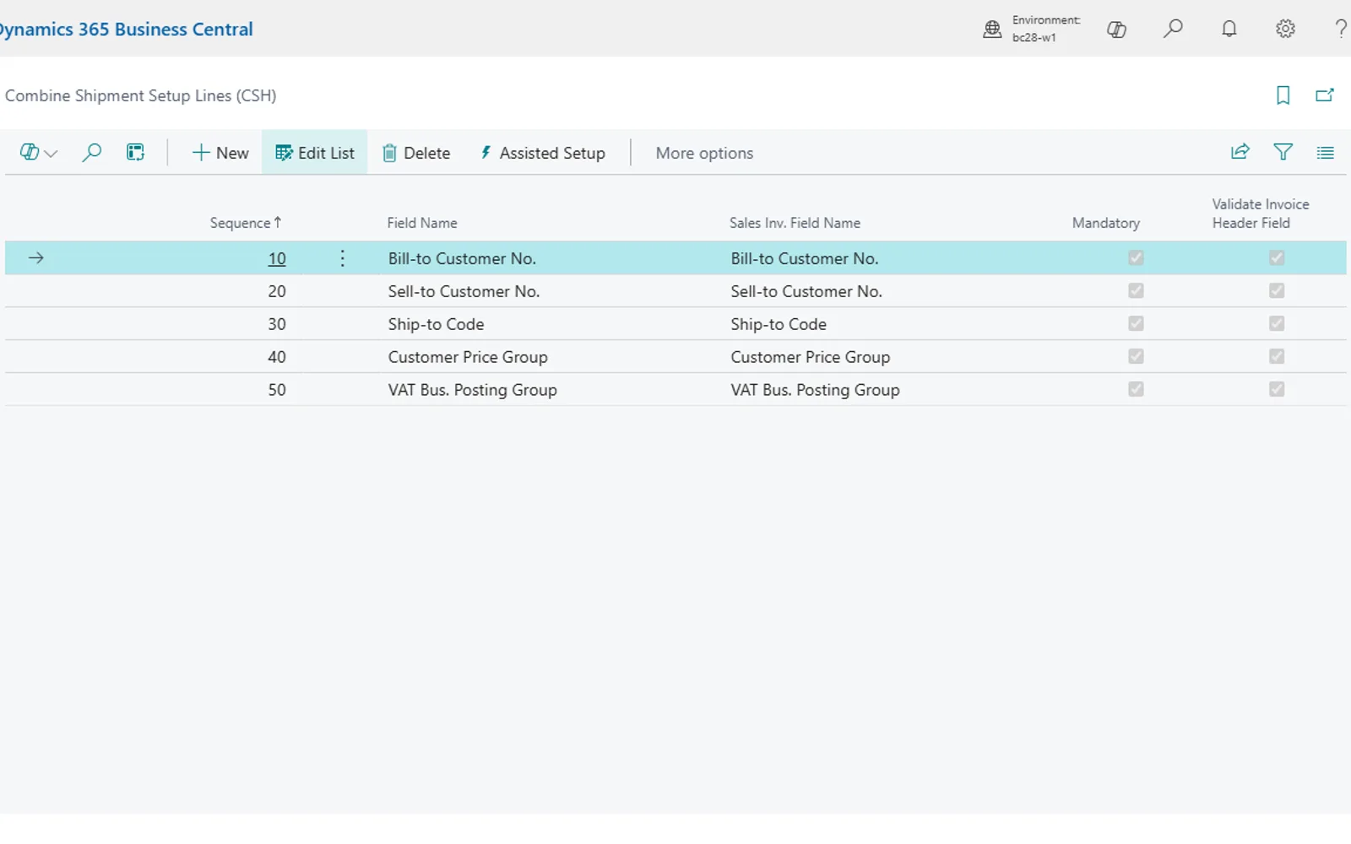The height and width of the screenshot is (844, 1351).
Task: Open the notifications bell
Action: tap(1229, 29)
